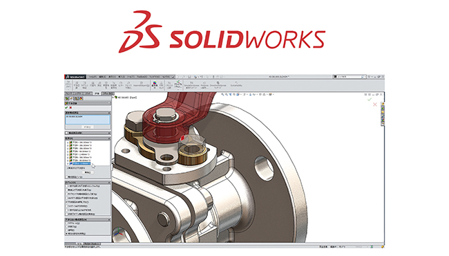Image resolution: width=449 pixels, height=256 pixels.
Task: Tick the checkbox just below the Ignore button
Action: (67, 177)
